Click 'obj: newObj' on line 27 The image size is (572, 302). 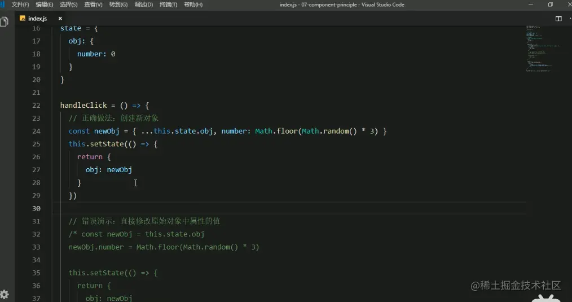(x=109, y=170)
